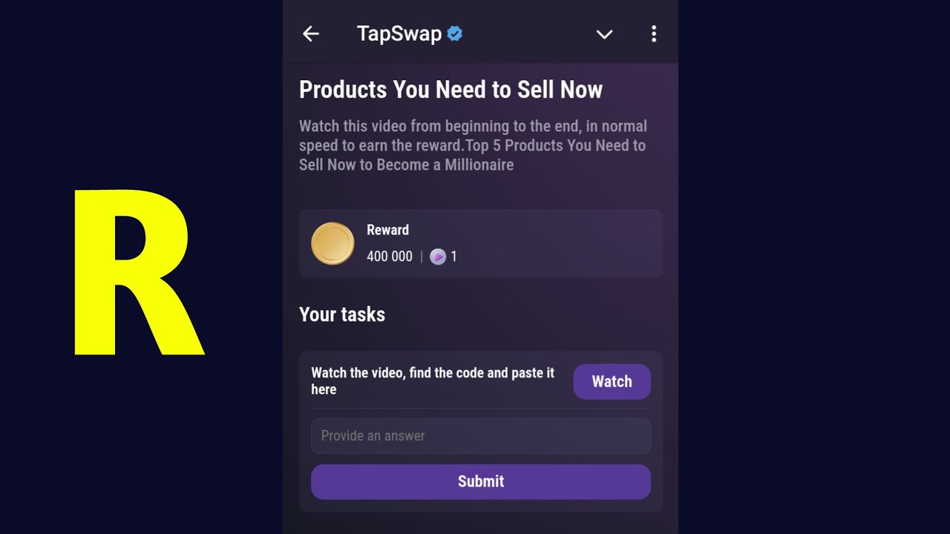Viewport: 950px width, 534px height.
Task: Click the task card area below Submit
Action: pyautogui.click(x=480, y=506)
